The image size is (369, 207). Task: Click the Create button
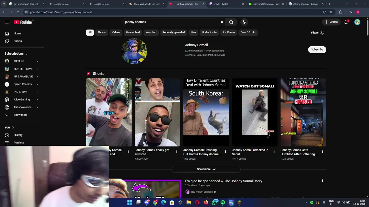coord(331,22)
